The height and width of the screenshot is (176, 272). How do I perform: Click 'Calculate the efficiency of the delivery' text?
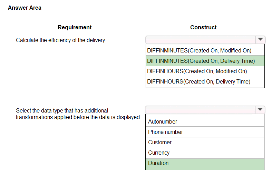click(x=61, y=40)
